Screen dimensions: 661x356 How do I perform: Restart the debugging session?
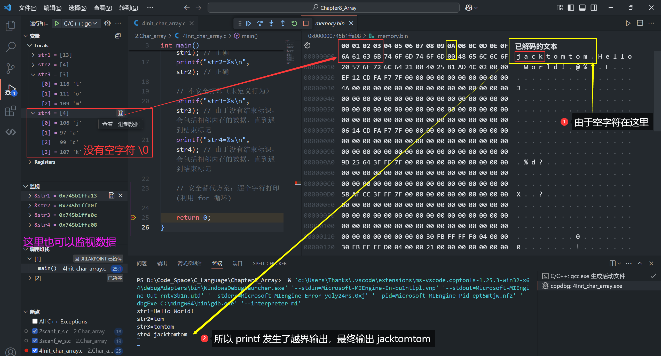(294, 23)
